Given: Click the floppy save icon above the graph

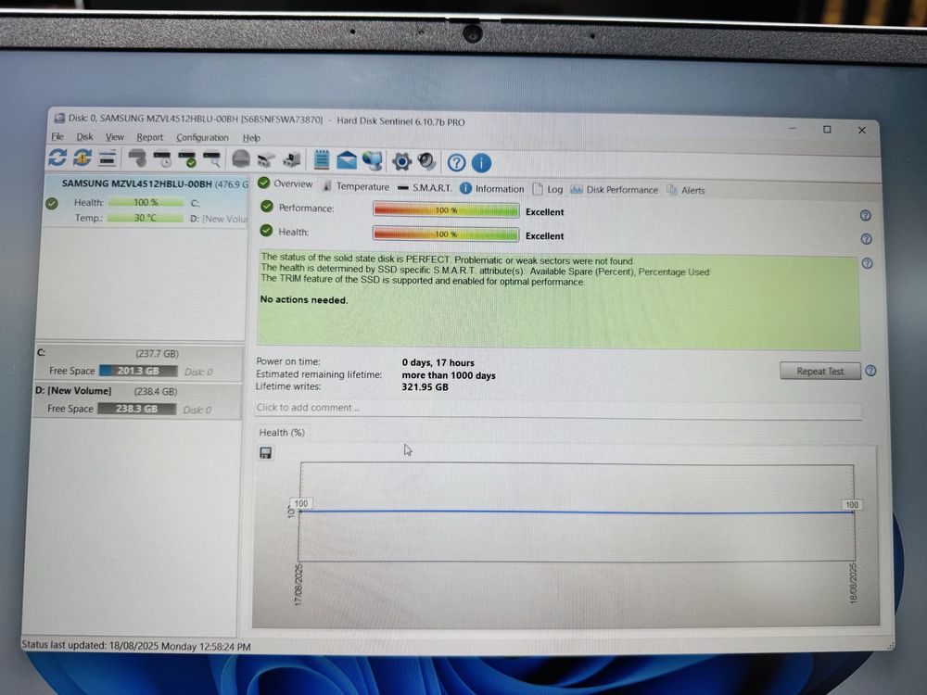Looking at the screenshot, I should pyautogui.click(x=266, y=453).
